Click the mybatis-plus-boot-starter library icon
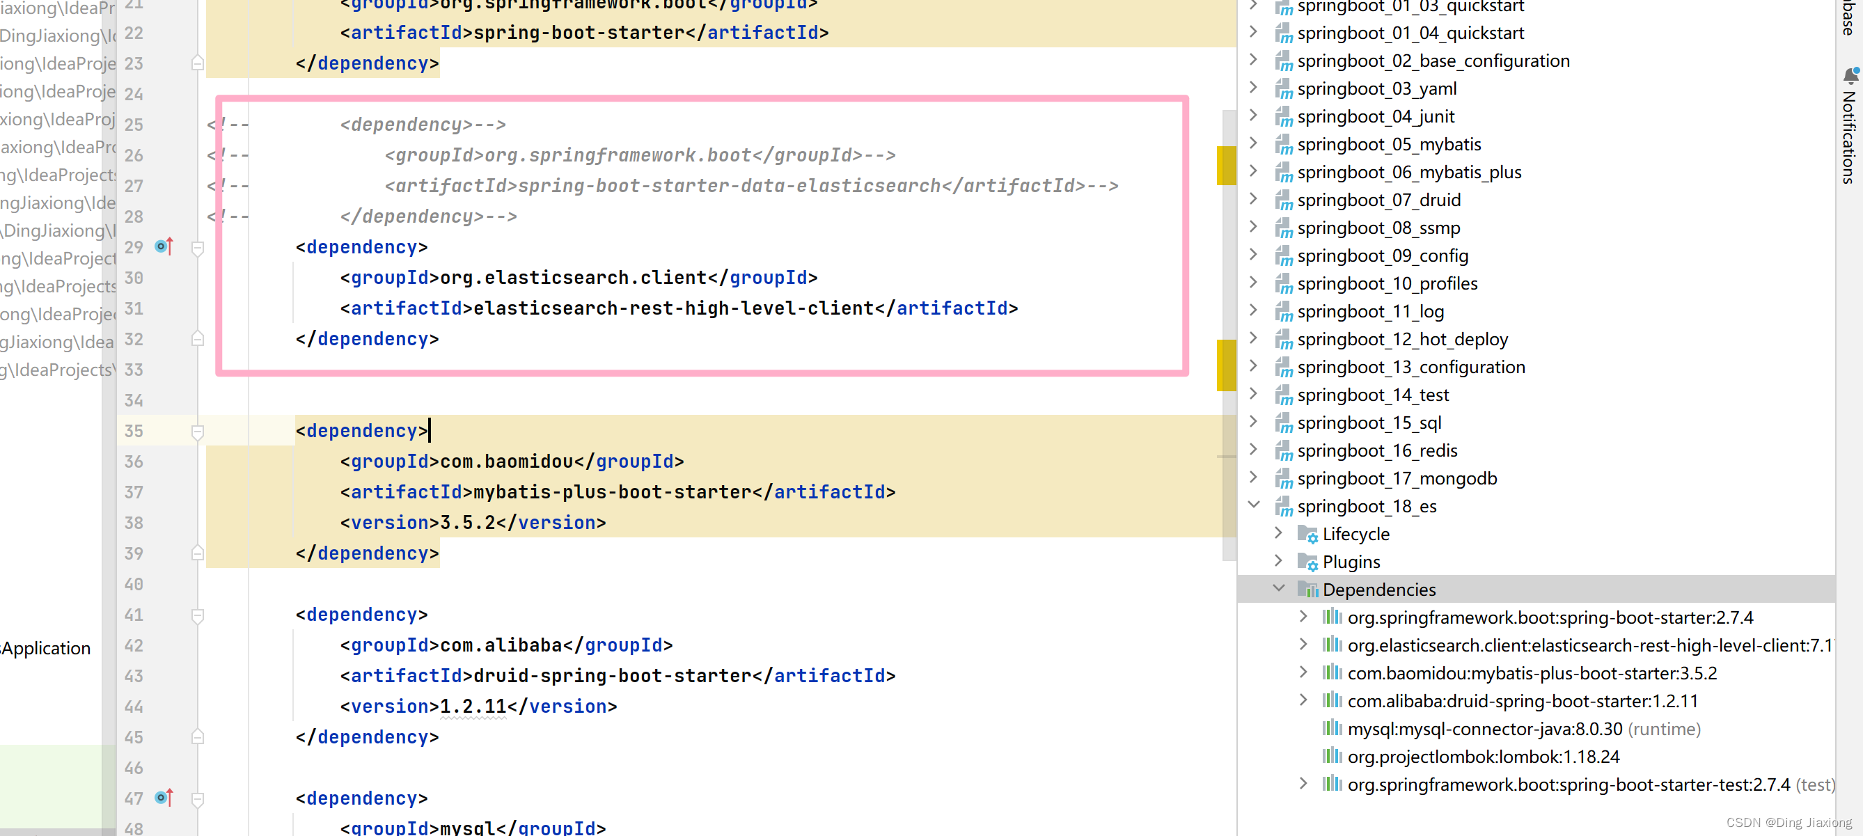Viewport: 1863px width, 836px height. coord(1333,672)
